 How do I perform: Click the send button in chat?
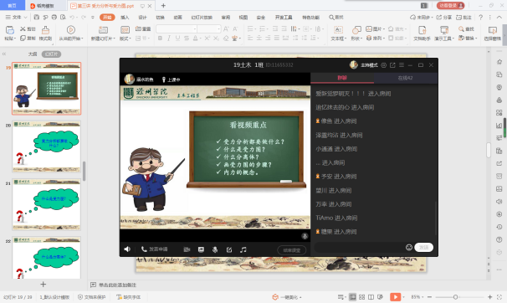tap(424, 248)
